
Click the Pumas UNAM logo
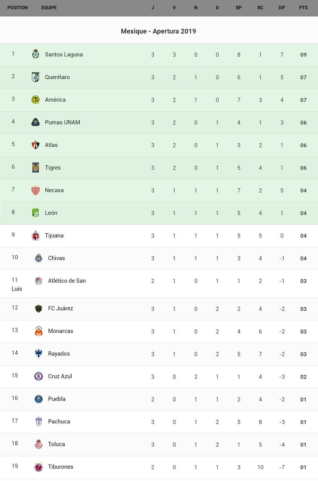(x=36, y=122)
